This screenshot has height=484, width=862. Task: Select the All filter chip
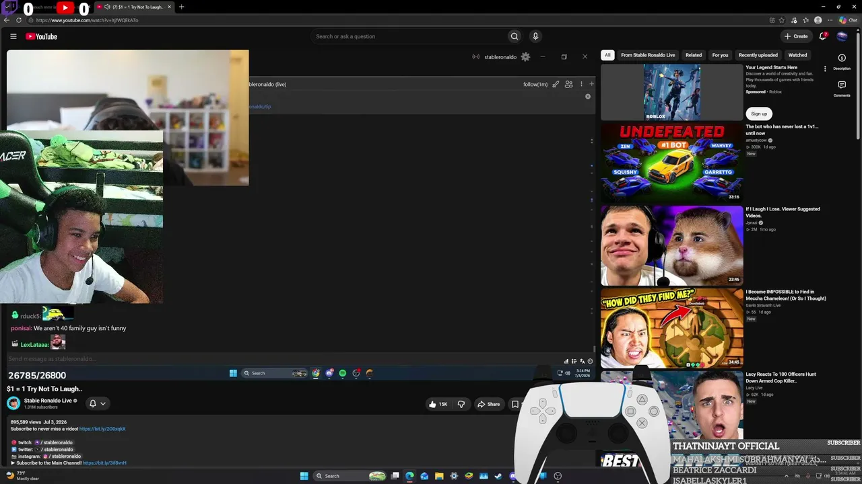point(607,55)
